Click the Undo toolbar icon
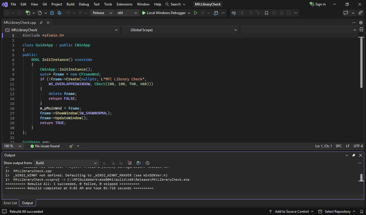 tap(68, 13)
